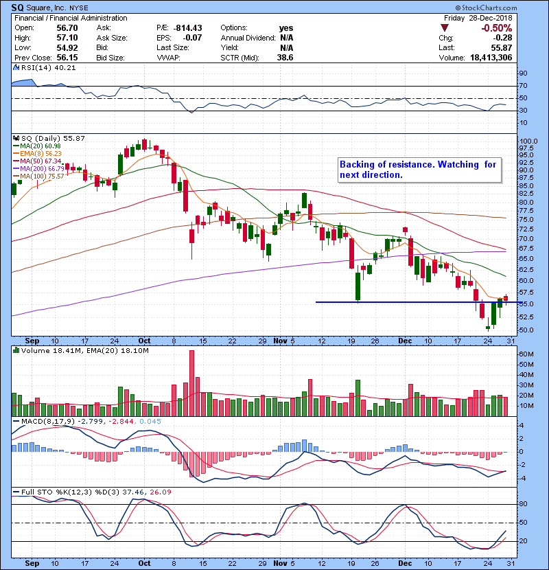This screenshot has width=549, height=570.
Task: Click the -0.50% percent change
Action: (496, 28)
